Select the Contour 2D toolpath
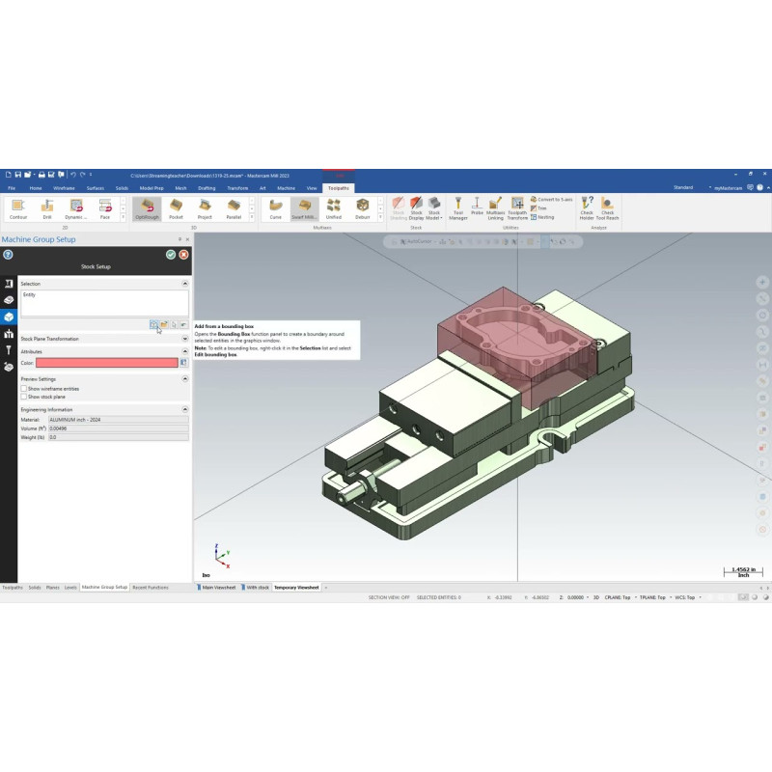Viewport: 772px width, 772px height. 18,207
